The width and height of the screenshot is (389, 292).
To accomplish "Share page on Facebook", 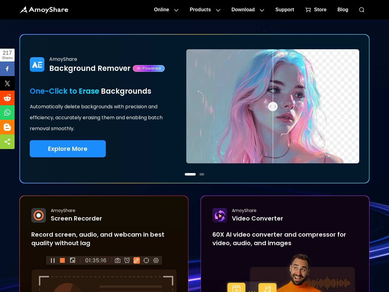I will point(7,69).
